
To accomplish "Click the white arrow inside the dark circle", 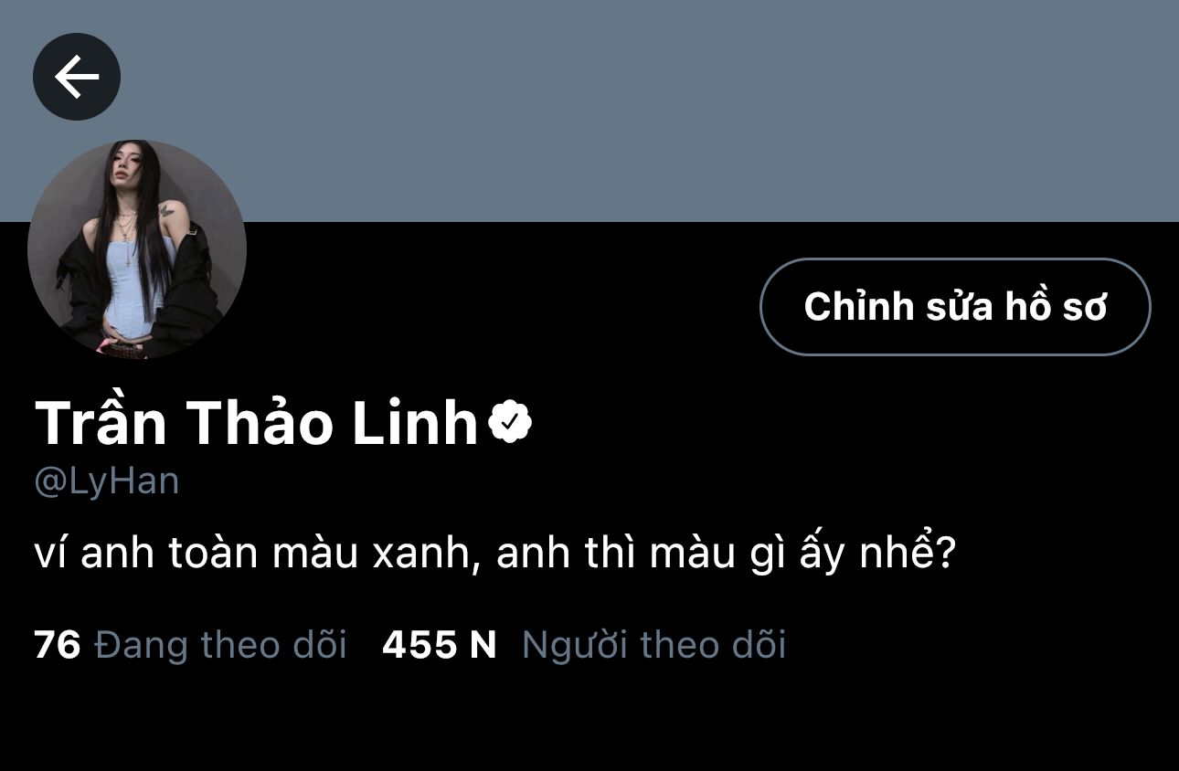I will tap(77, 77).
